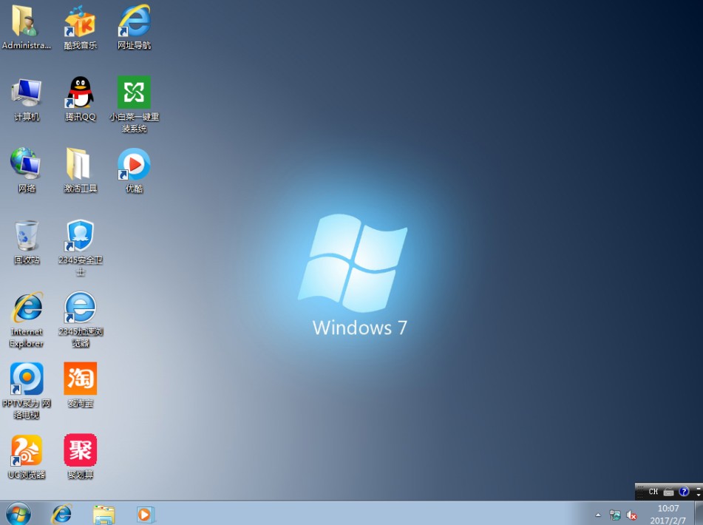This screenshot has width=703, height=525.
Task: Open Windows Explorer folder on taskbar
Action: (103, 514)
